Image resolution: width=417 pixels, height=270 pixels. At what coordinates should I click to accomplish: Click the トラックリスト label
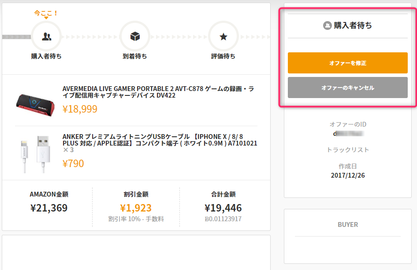(x=348, y=150)
